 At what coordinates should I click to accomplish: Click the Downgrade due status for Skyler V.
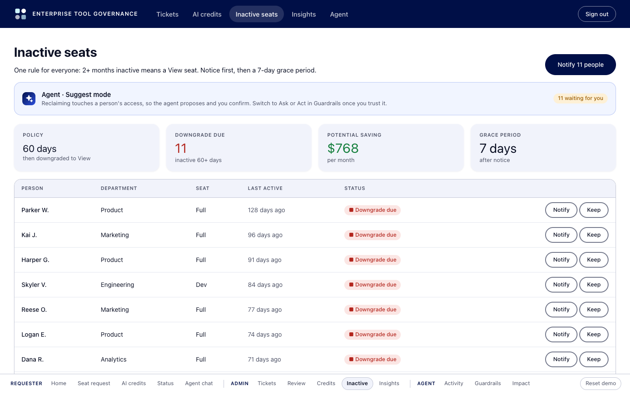(x=372, y=285)
